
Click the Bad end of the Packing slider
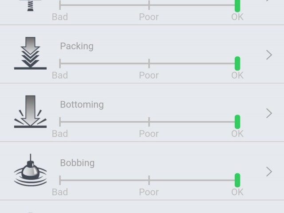(60, 63)
